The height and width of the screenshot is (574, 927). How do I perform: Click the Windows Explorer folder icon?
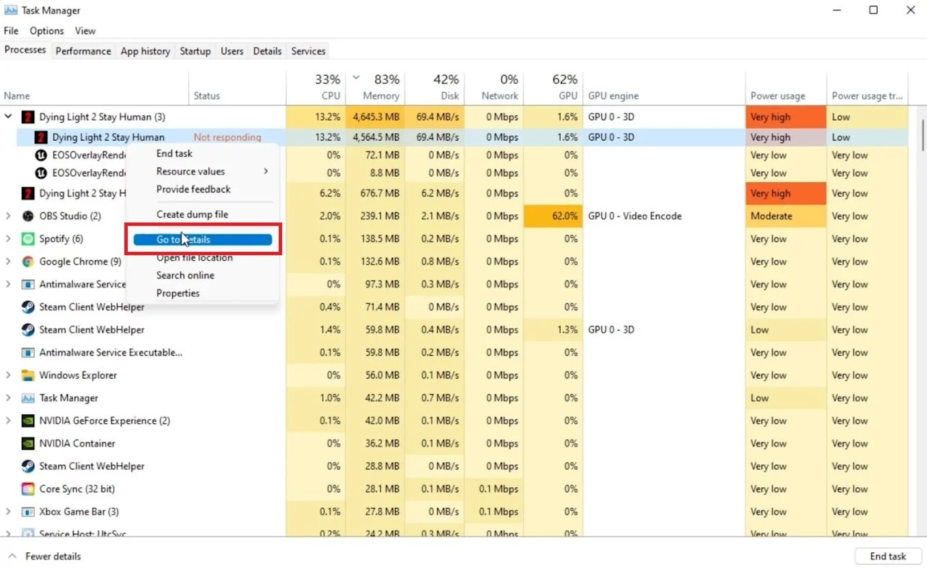pos(28,375)
